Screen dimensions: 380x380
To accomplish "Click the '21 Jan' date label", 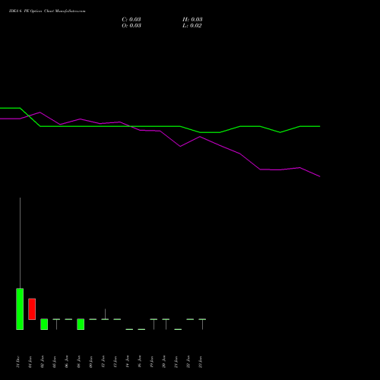I will pos(176,362).
